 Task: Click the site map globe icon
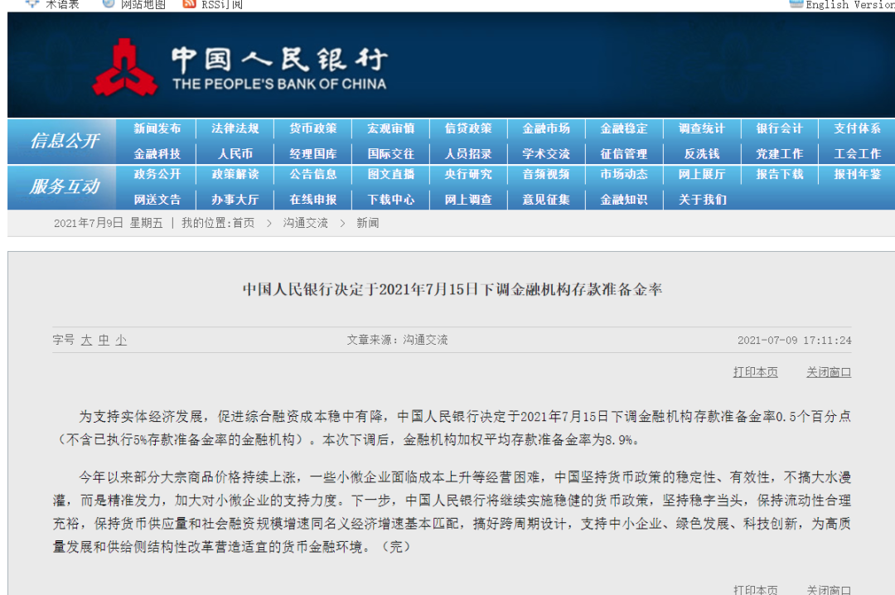[109, 4]
